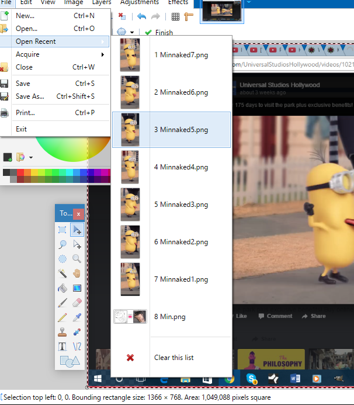This screenshot has height=405, width=354.
Task: Open the Layers menu
Action: point(102,2)
